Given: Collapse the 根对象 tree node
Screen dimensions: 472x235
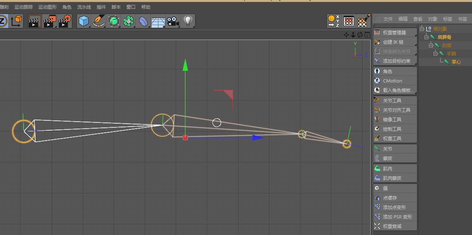Looking at the screenshot, I should point(422,29).
